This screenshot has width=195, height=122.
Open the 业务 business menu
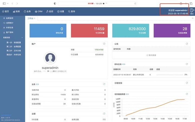tap(27, 11)
